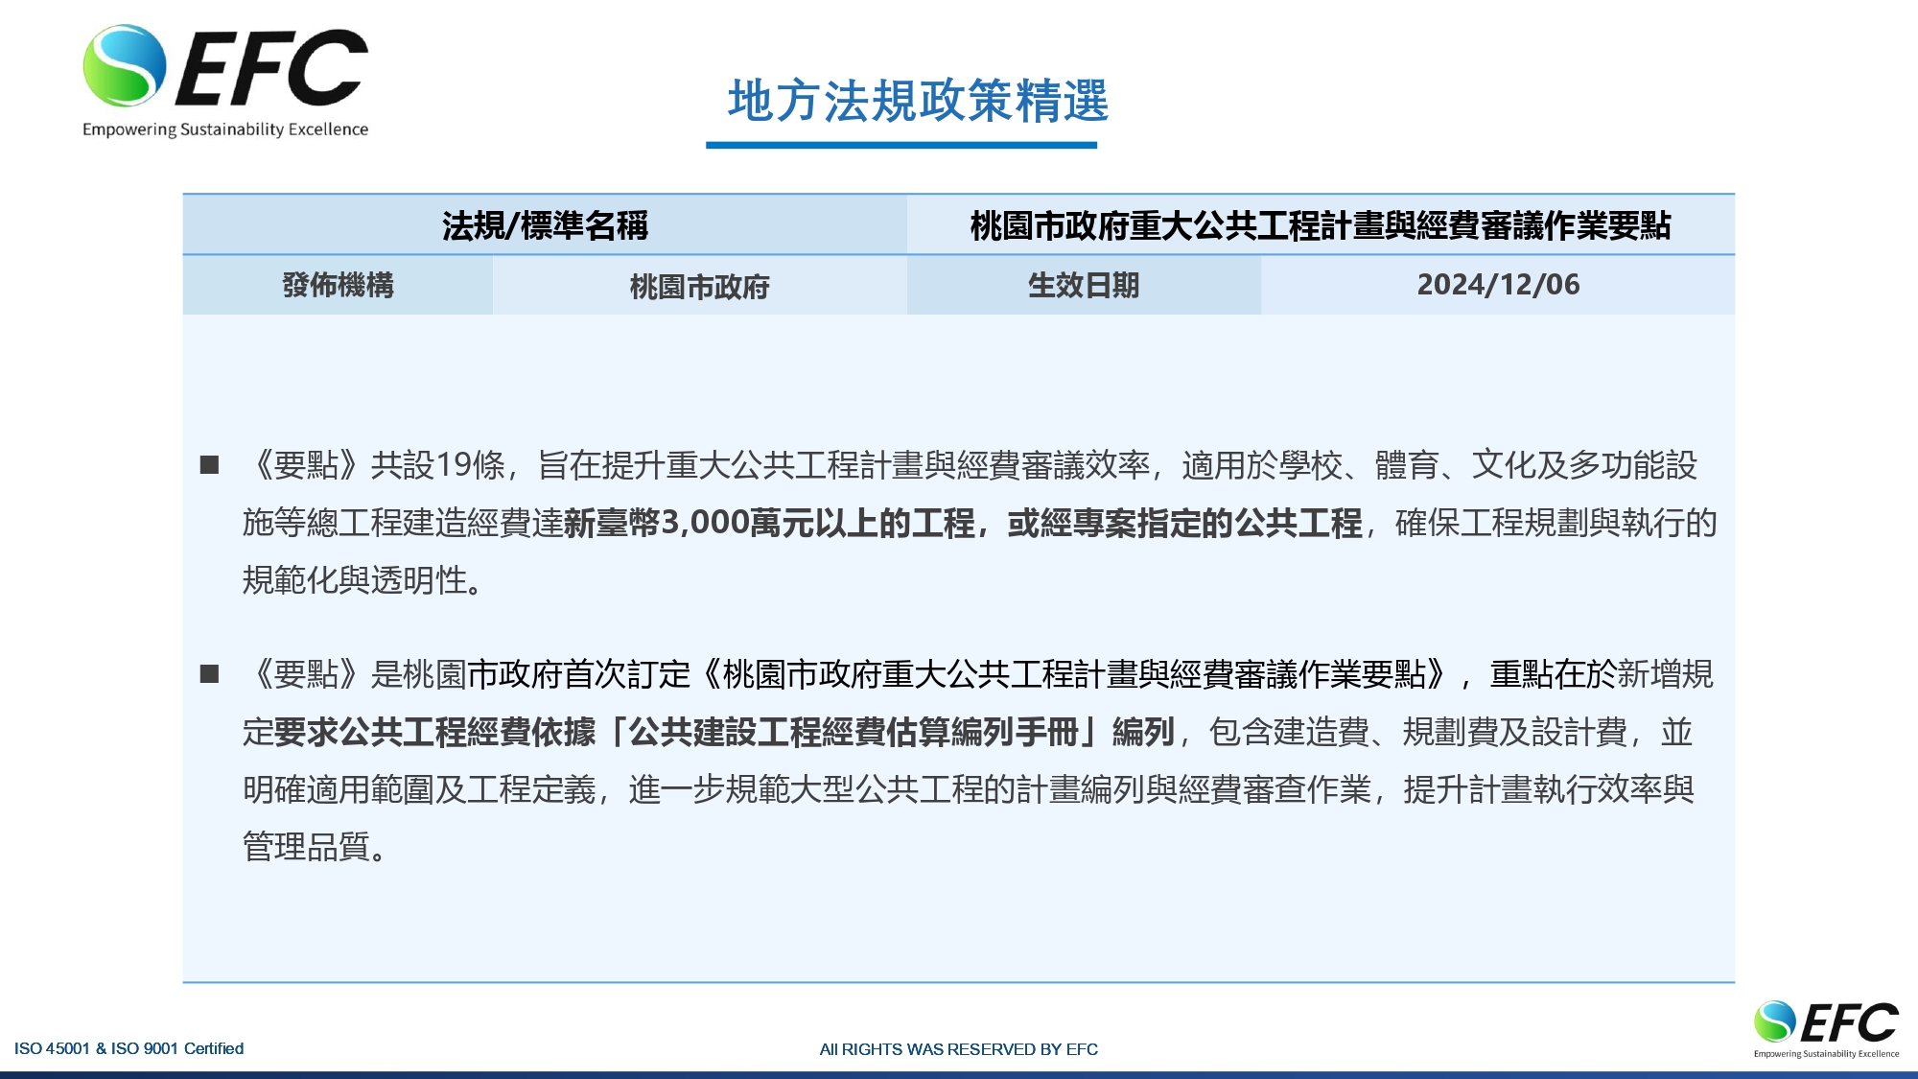Select the slide title 地方法規政策精選
This screenshot has width=1918, height=1079.
tap(918, 102)
